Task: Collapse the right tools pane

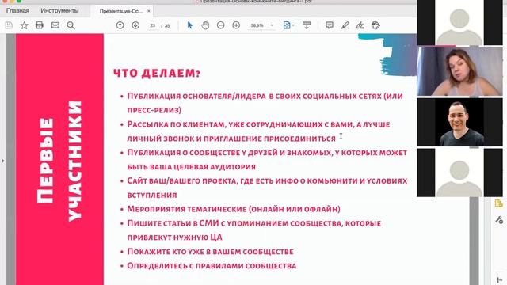Action: click(499, 279)
